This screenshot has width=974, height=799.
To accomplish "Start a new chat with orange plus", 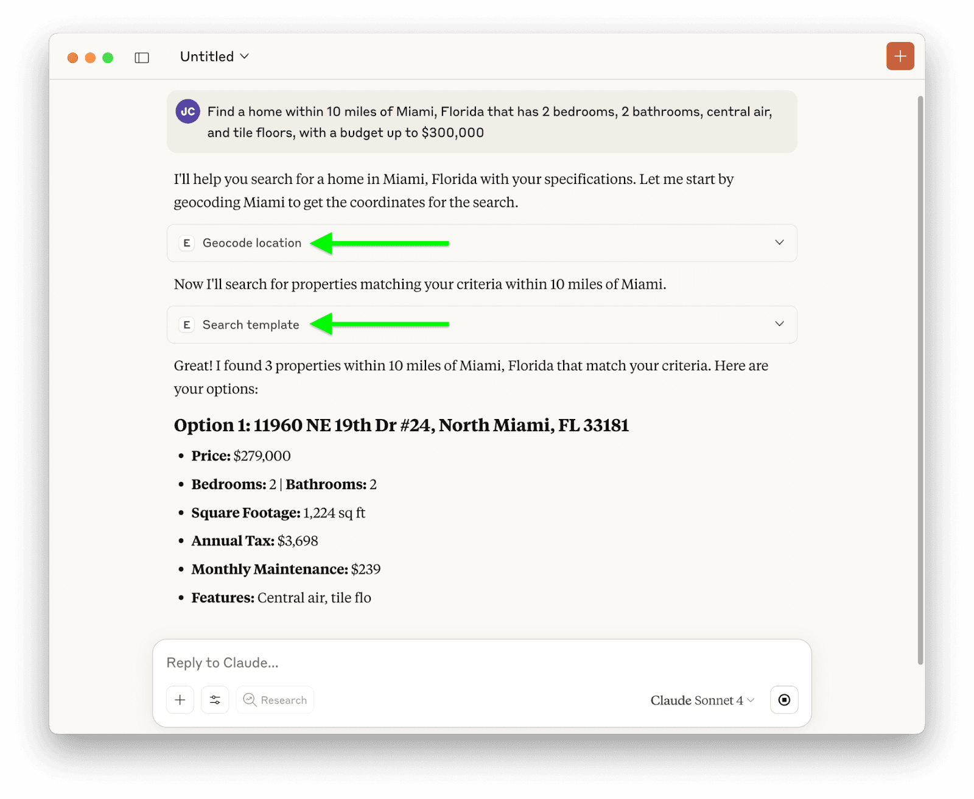I will 900,57.
